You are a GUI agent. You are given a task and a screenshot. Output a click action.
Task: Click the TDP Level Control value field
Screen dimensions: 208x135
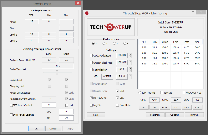point(49,105)
